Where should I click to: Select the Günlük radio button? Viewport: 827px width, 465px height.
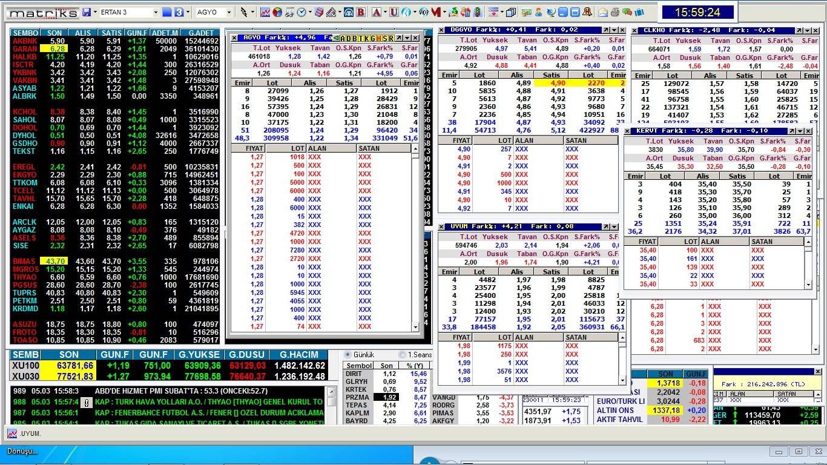[348, 355]
